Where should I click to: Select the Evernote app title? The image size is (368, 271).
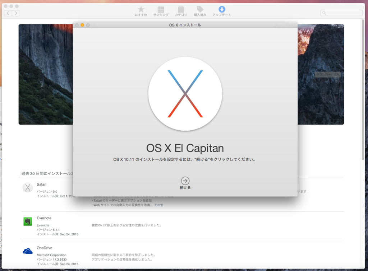pos(44,218)
